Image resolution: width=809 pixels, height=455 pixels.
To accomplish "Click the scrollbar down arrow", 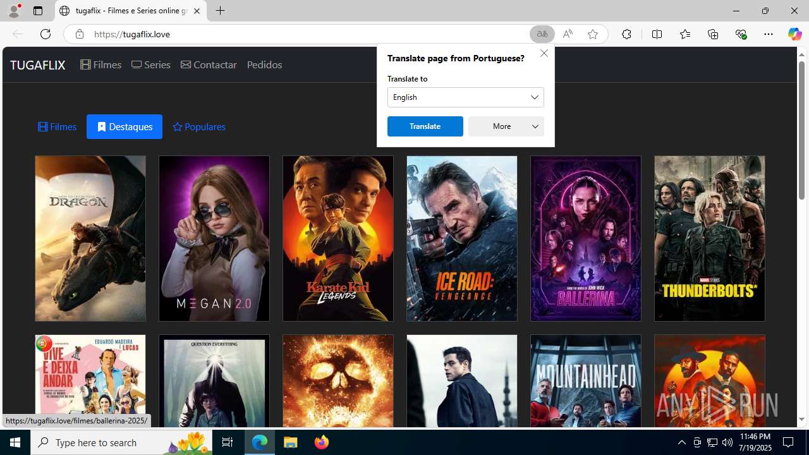I will tap(801, 420).
